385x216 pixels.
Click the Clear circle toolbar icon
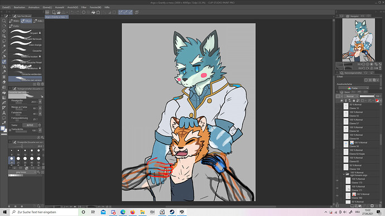click(x=84, y=12)
